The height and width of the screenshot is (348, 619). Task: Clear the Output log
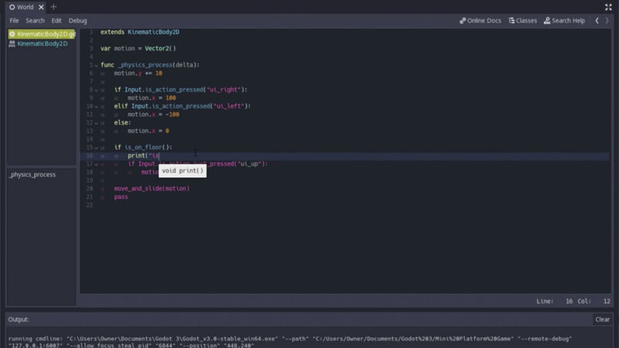603,319
